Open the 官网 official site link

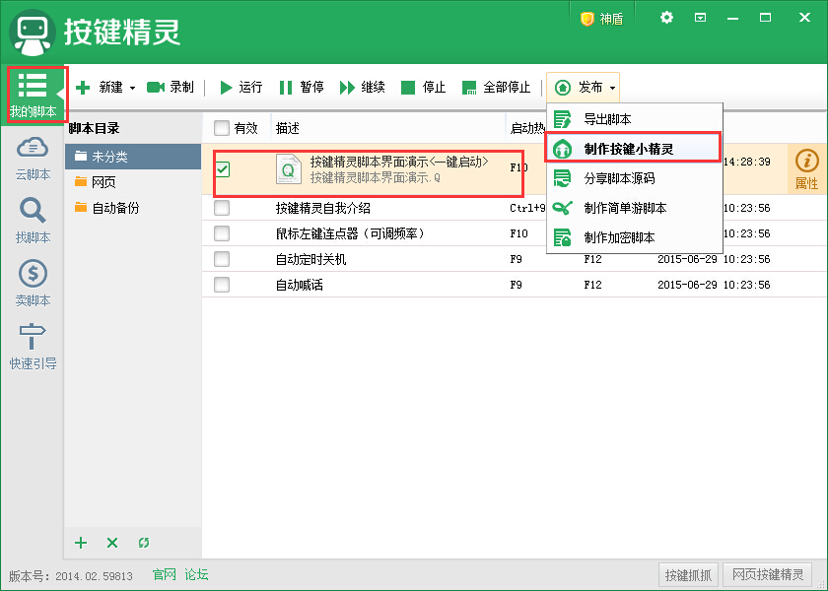tap(165, 574)
